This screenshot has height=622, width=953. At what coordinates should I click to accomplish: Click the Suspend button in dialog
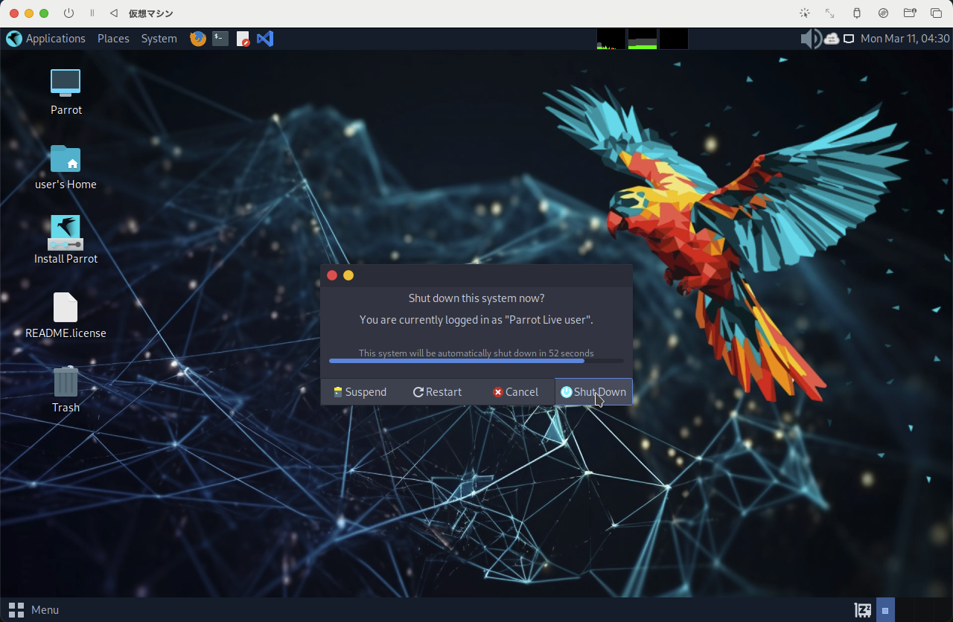point(360,392)
